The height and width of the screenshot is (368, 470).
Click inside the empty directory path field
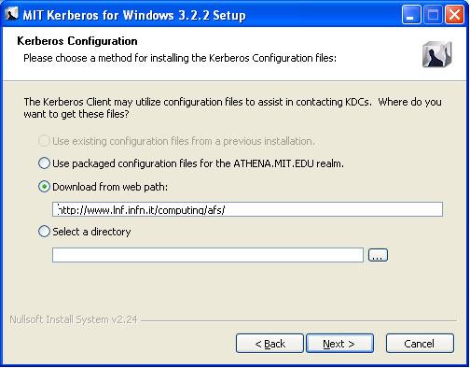point(208,255)
